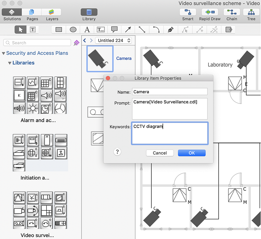Click the Name field containing Camera
Image resolution: width=261 pixels, height=239 pixels.
point(170,92)
